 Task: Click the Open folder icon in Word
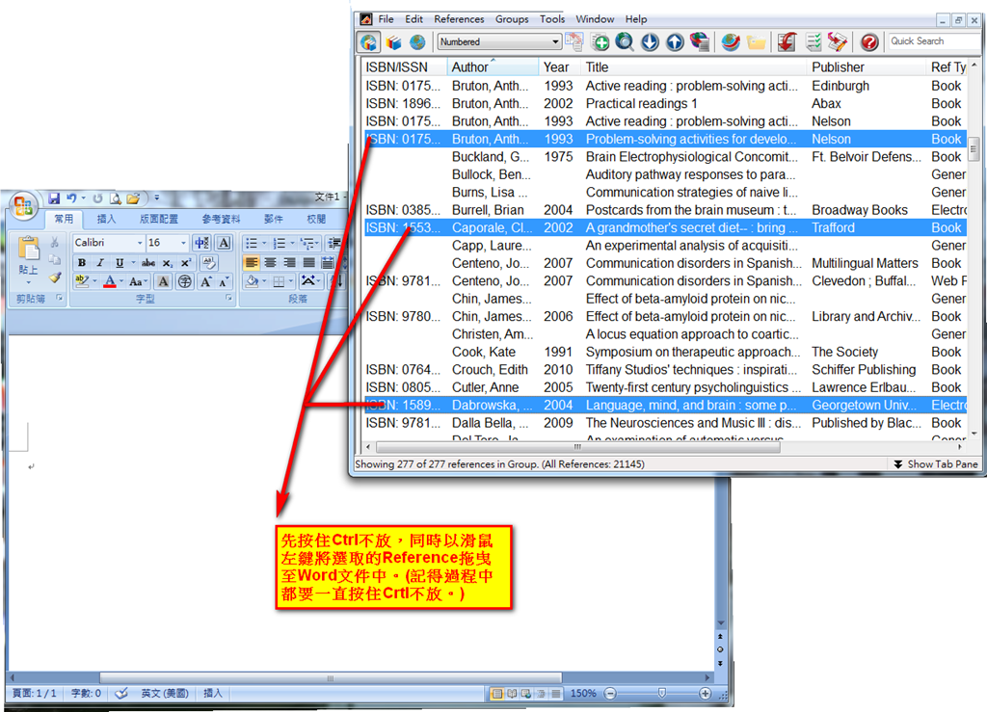click(x=133, y=198)
